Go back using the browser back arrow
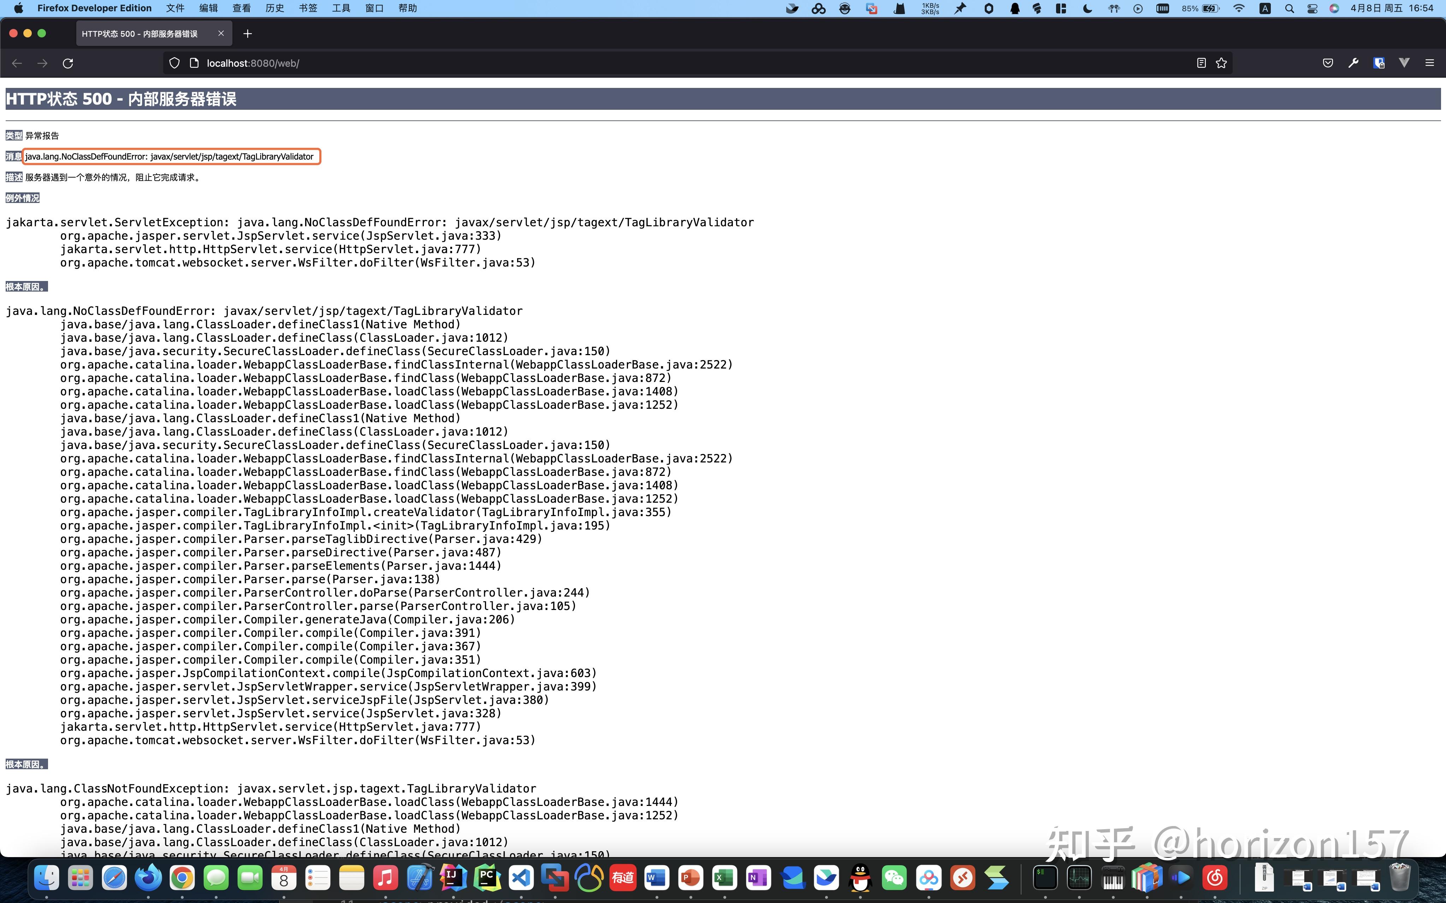1446x903 pixels. [x=17, y=63]
